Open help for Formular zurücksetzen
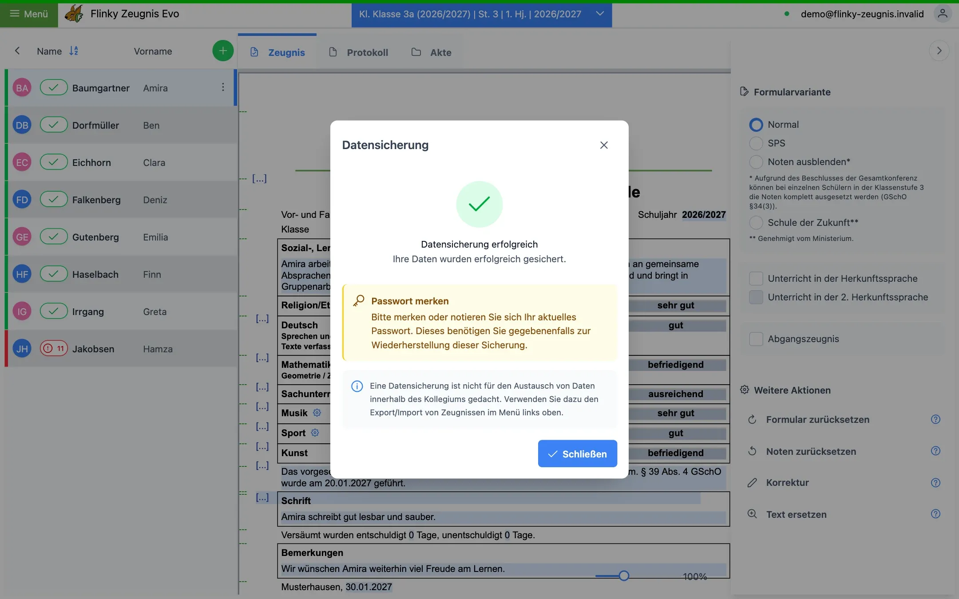The height and width of the screenshot is (599, 959). 935,419
